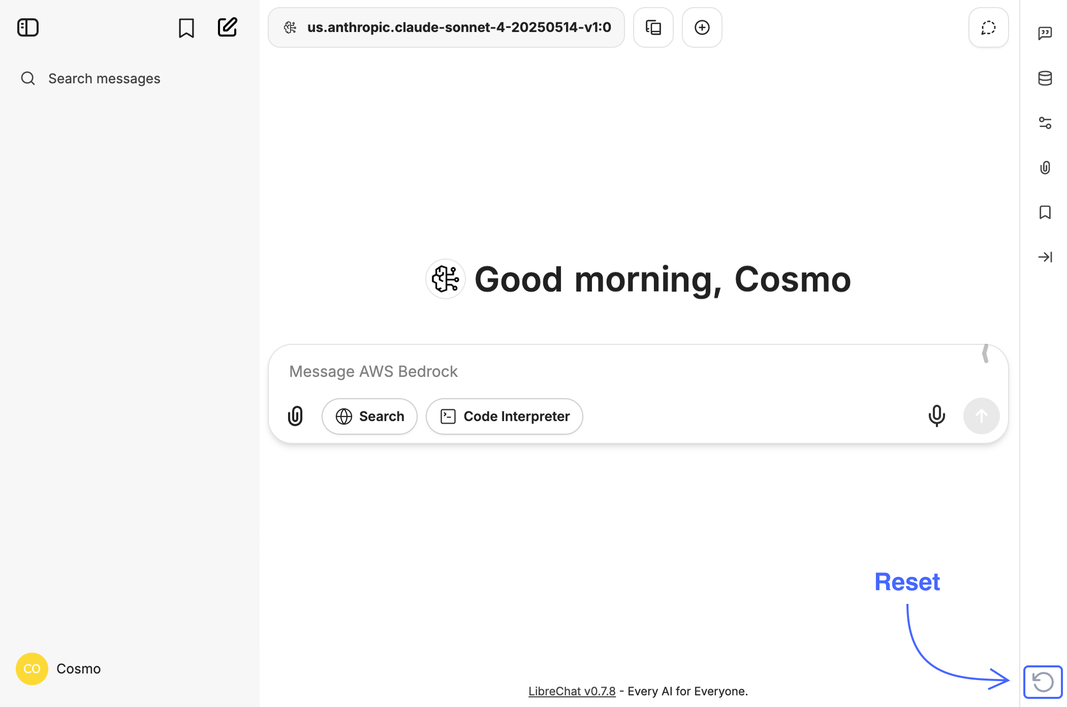Enable the Code Interpreter option
Image resolution: width=1067 pixels, height=707 pixels.
click(504, 416)
